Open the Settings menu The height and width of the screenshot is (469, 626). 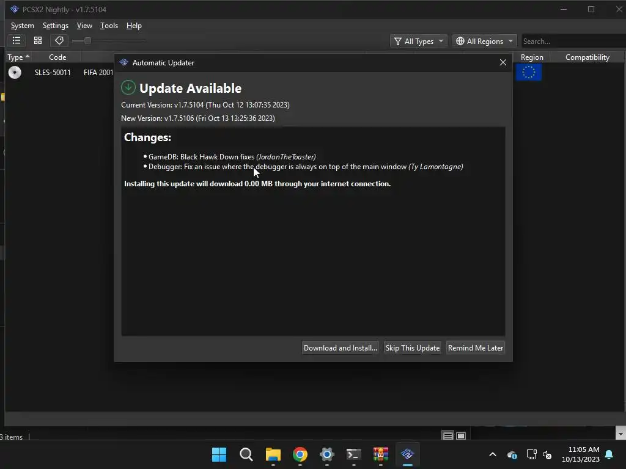(56, 26)
